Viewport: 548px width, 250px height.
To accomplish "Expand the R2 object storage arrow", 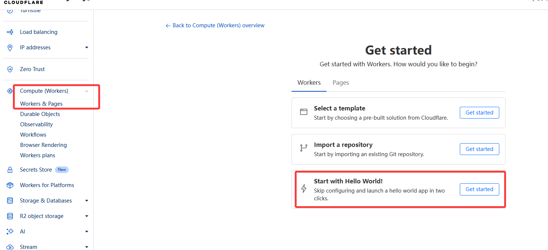I will [87, 216].
